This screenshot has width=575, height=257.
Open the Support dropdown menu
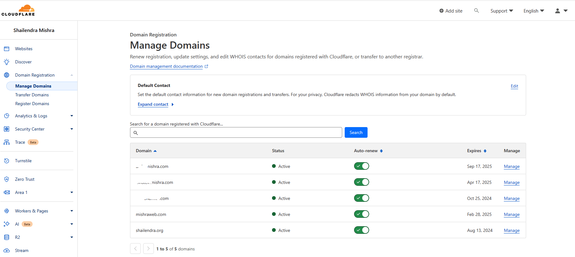pos(502,11)
